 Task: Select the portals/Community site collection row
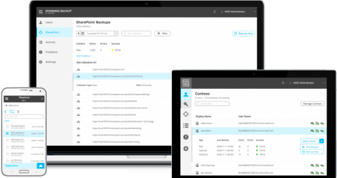click(123, 76)
